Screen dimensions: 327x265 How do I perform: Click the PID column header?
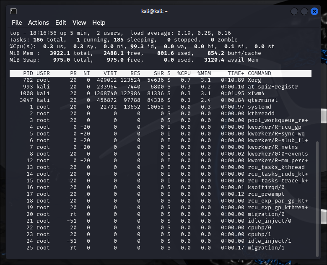(28, 73)
